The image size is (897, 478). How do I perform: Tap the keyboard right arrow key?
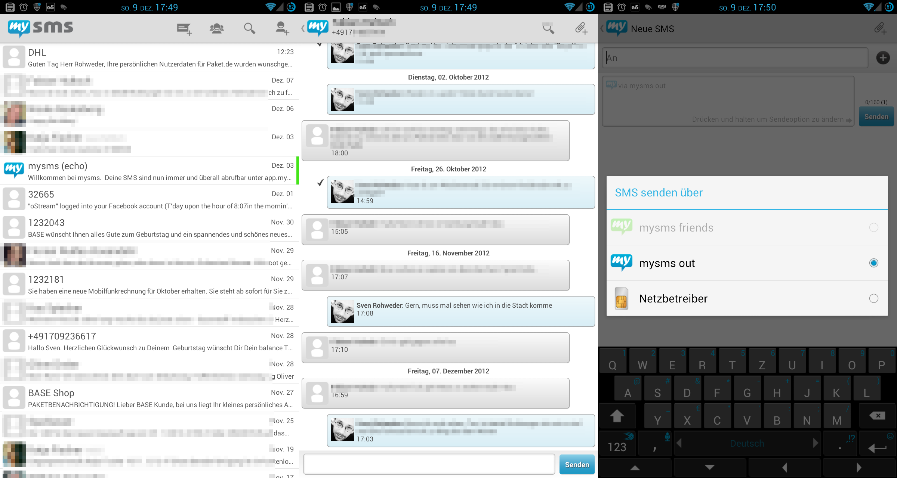click(859, 468)
